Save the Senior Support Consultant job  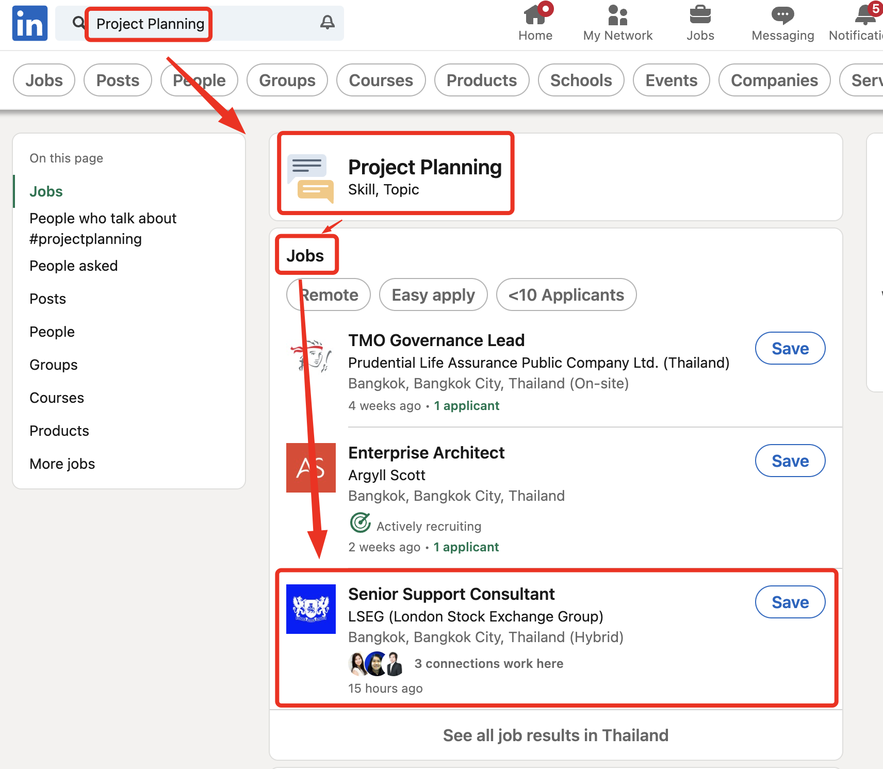tap(790, 602)
